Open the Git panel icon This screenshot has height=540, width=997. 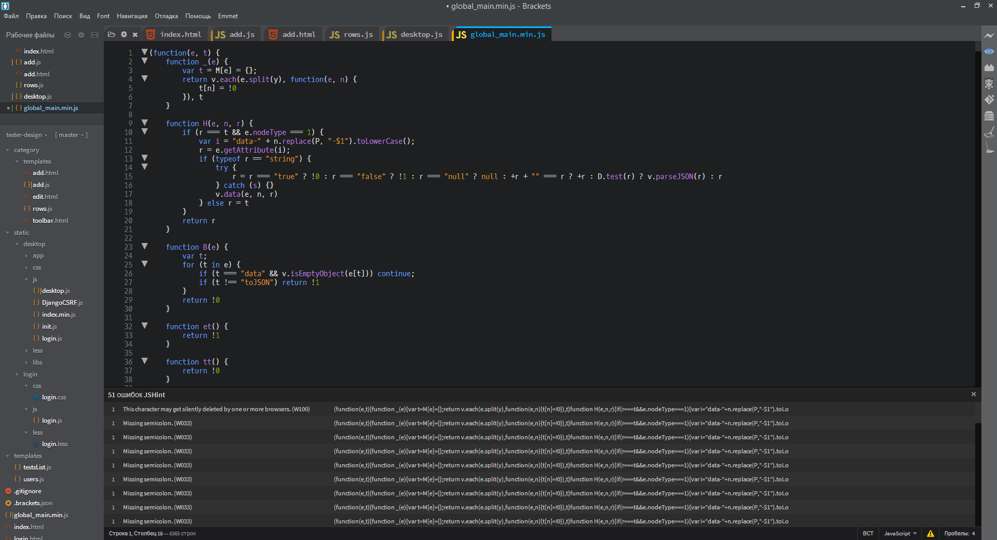(989, 99)
